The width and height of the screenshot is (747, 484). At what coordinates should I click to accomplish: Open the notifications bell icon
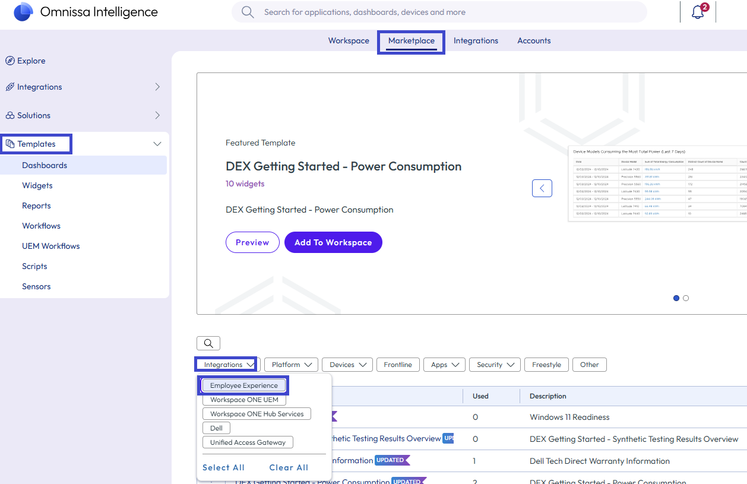pyautogui.click(x=698, y=12)
